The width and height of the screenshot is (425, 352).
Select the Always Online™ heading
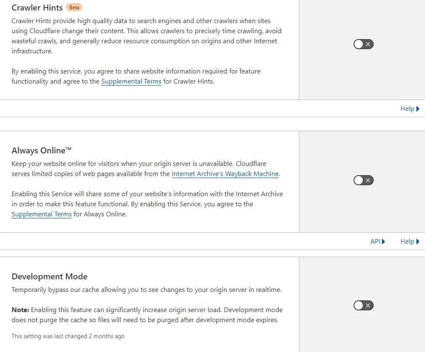[x=42, y=150]
